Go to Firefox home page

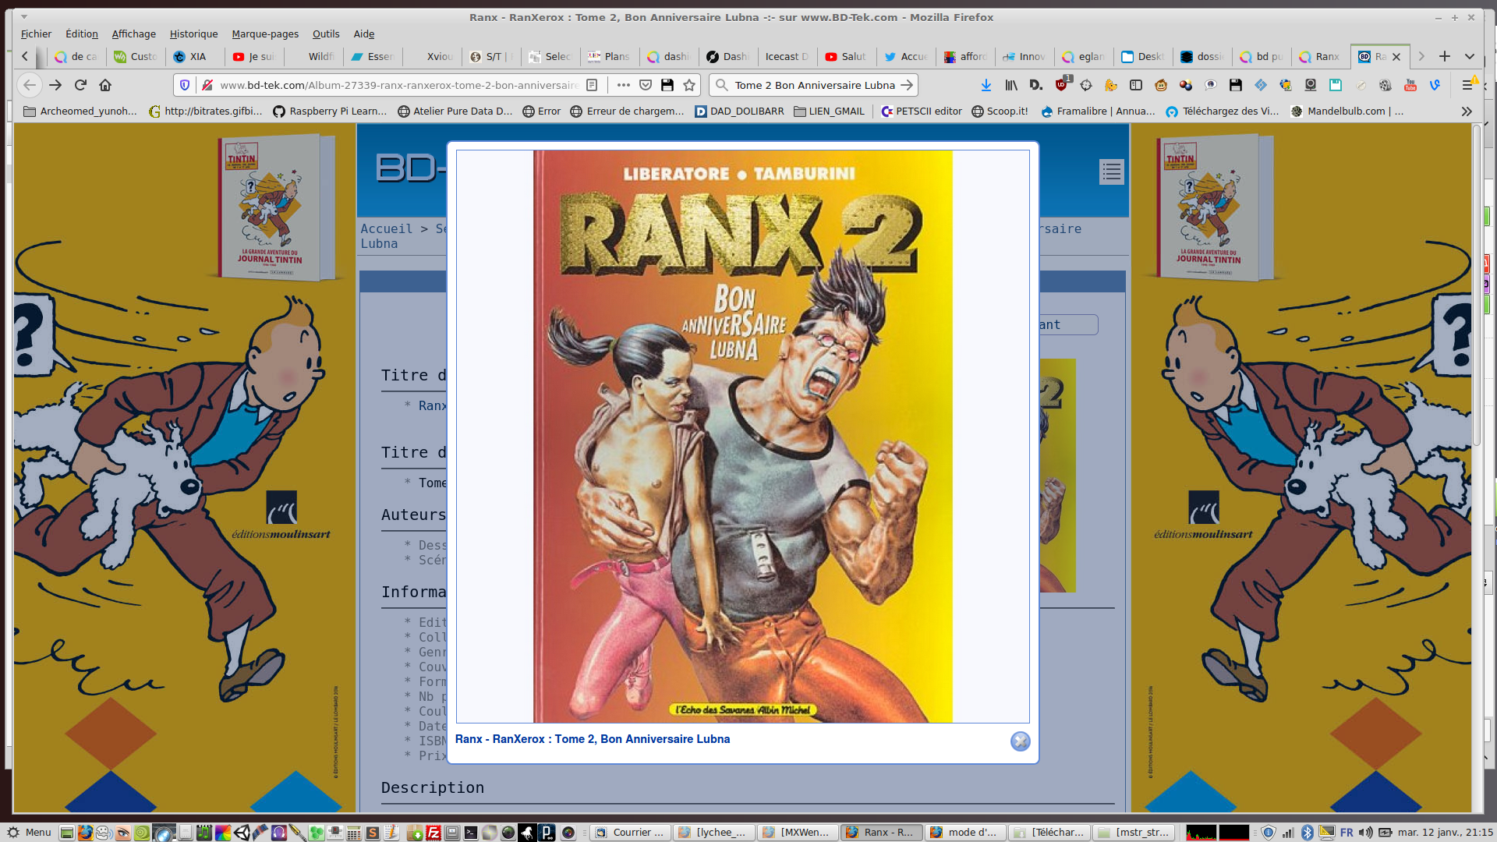coord(105,85)
